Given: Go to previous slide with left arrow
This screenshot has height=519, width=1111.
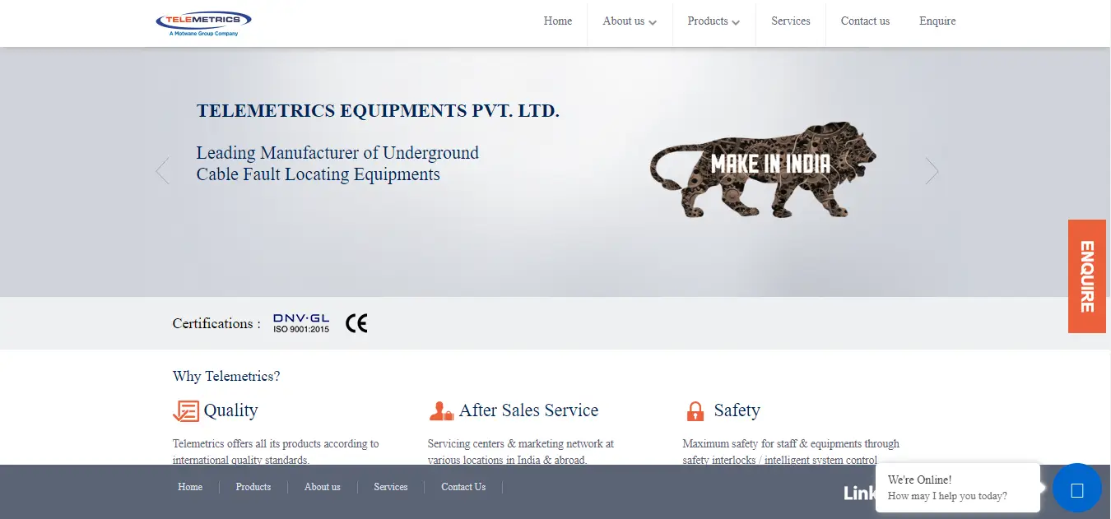Looking at the screenshot, I should [x=162, y=171].
